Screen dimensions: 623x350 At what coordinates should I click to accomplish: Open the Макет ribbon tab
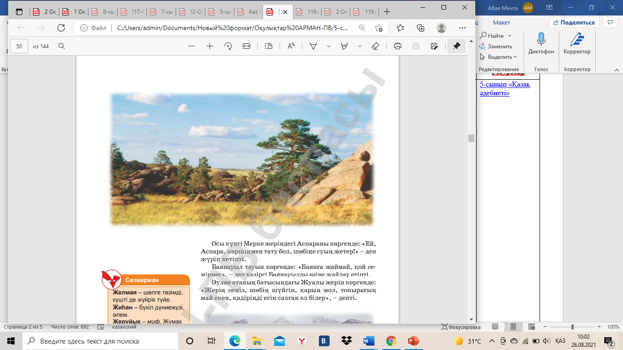tap(501, 22)
